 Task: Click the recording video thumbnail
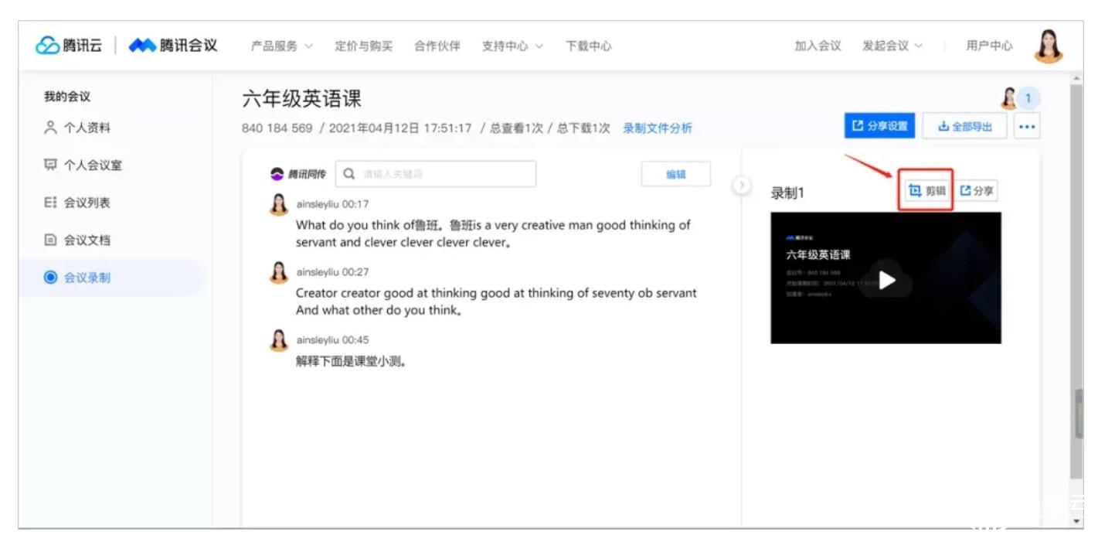886,278
